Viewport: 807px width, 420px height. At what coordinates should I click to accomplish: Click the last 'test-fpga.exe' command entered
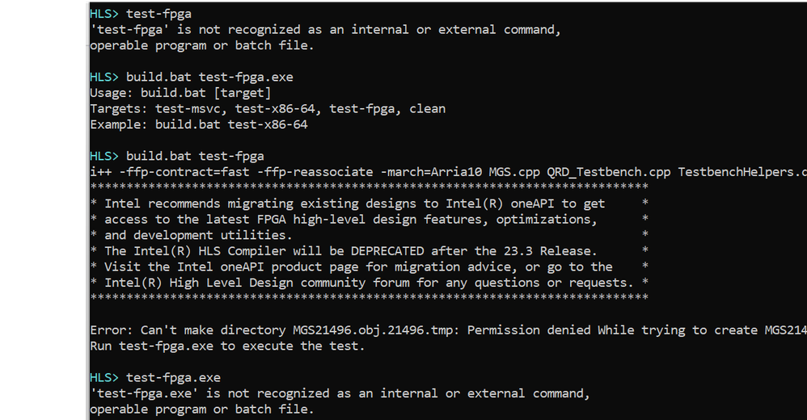point(173,377)
